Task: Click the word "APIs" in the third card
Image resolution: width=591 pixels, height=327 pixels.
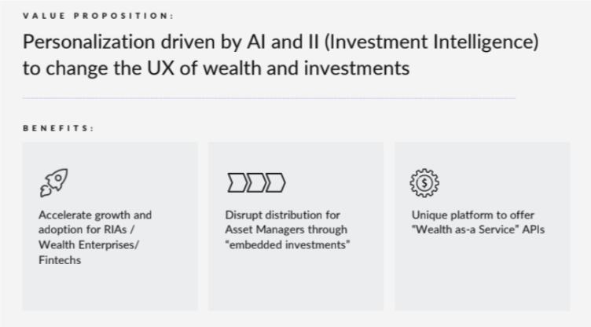Action: tap(534, 230)
